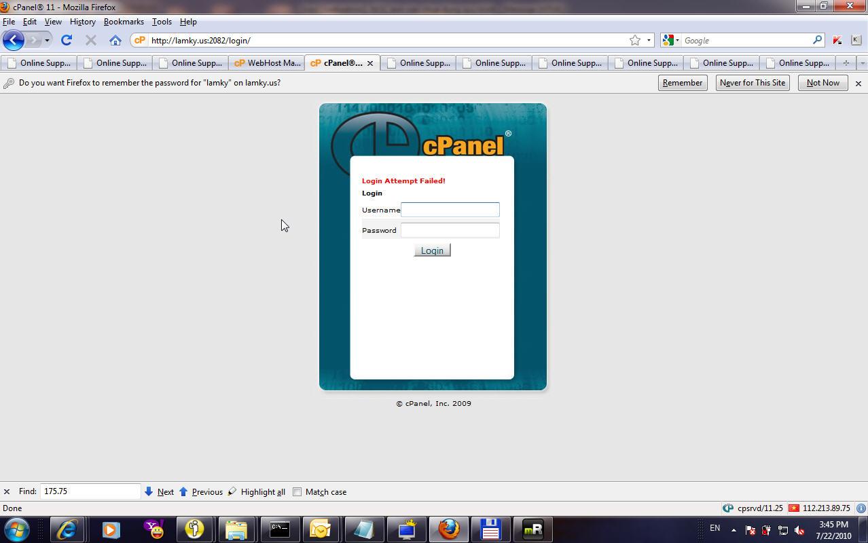
Task: Click the 112.213.89.75 status text
Action: click(x=827, y=508)
